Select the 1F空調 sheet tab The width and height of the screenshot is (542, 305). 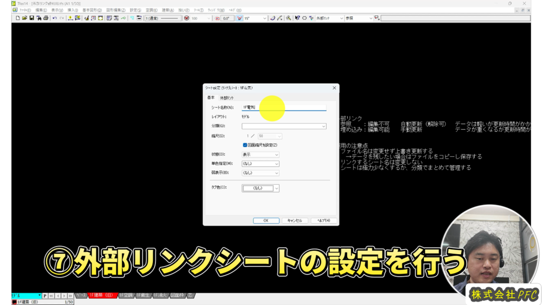127,295
